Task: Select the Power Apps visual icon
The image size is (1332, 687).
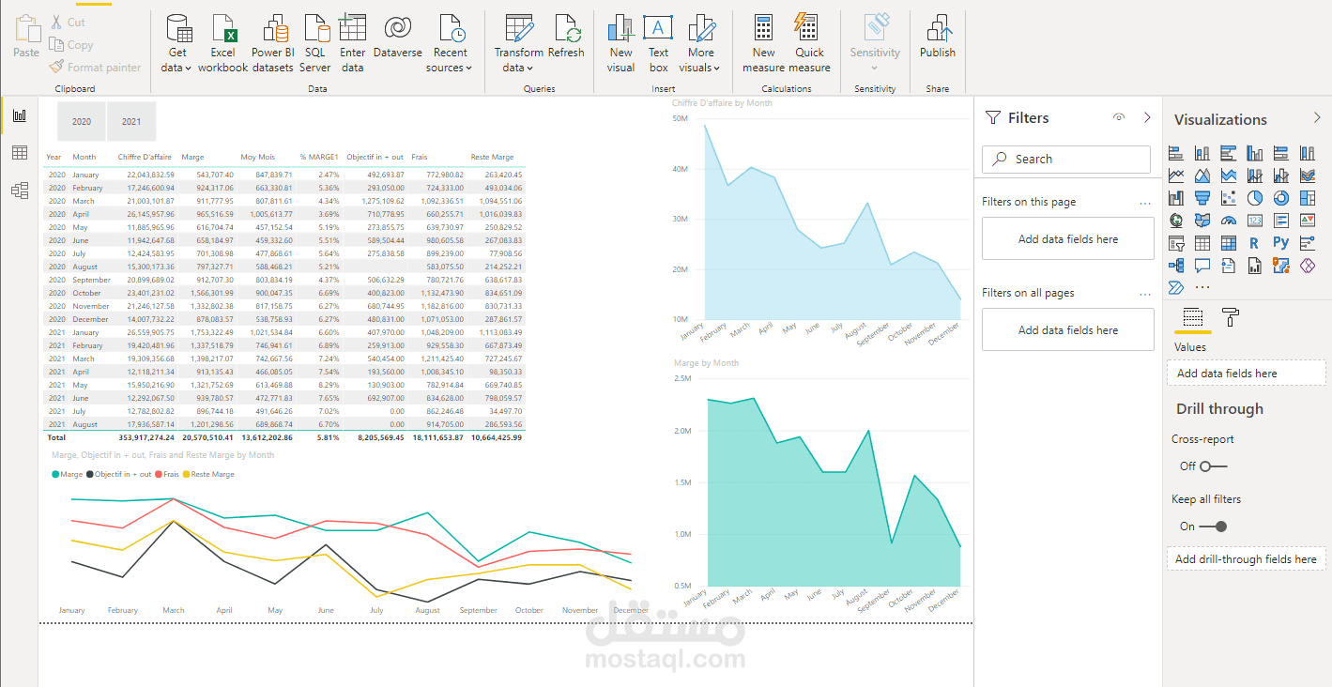Action: tap(1308, 266)
